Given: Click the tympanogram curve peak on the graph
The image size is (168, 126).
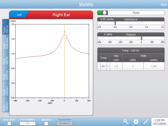Looking at the screenshot, I should click(64, 35).
